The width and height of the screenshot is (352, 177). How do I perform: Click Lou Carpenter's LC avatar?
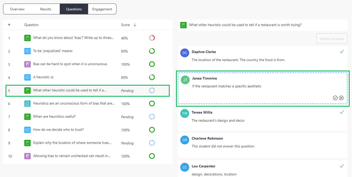(x=185, y=167)
